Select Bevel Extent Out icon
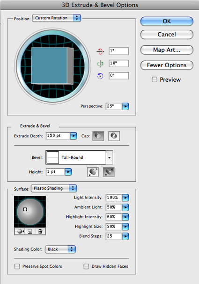199x284 pixels. click(93, 172)
